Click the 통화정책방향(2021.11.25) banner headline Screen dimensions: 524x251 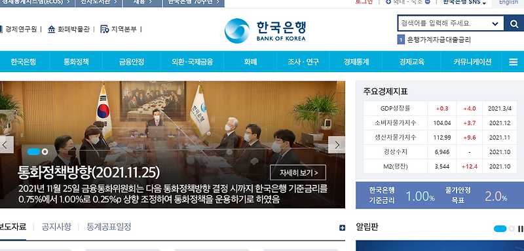[88, 173]
